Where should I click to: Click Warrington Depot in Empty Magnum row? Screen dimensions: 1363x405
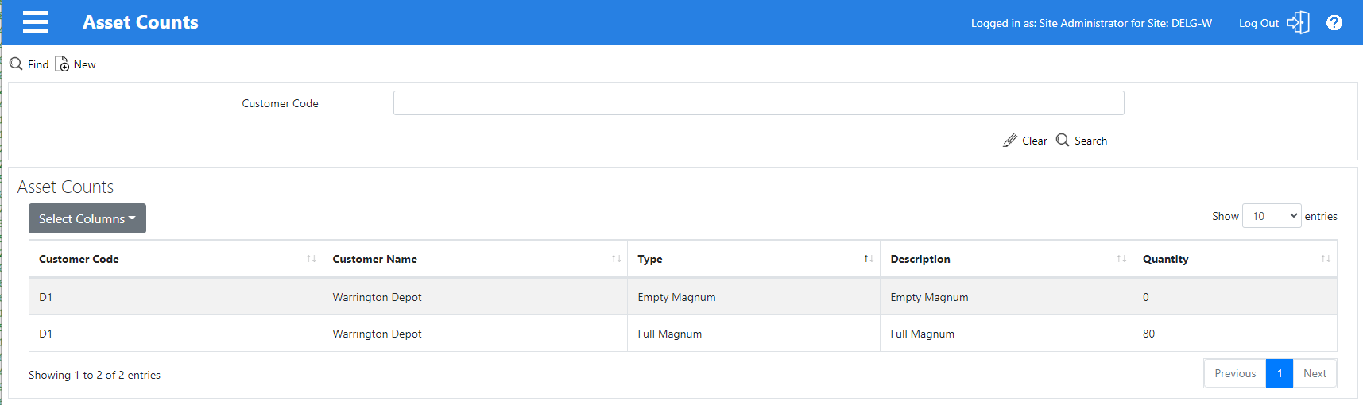point(377,297)
